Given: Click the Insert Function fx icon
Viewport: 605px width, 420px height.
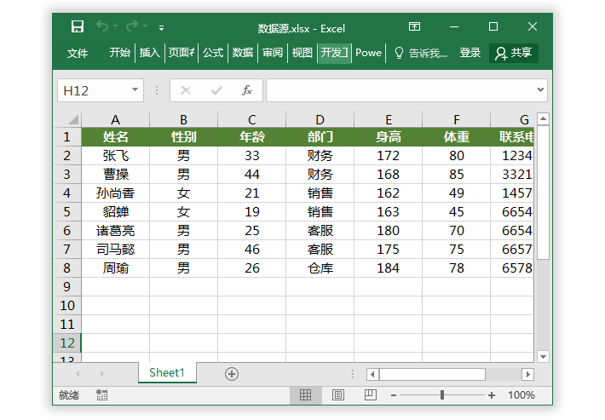Looking at the screenshot, I should [247, 90].
